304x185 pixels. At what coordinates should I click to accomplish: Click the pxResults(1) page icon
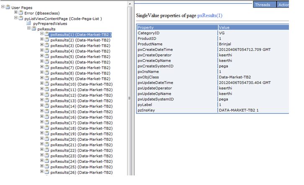pyautogui.click(x=47, y=34)
